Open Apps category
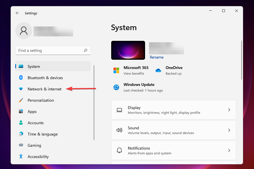254x169 pixels. pos(32,112)
